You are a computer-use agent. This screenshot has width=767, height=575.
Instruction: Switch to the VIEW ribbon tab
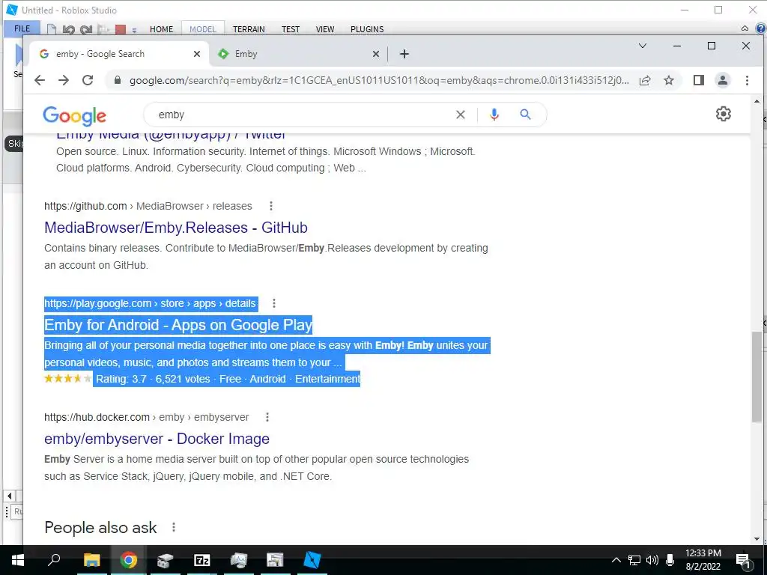coord(325,29)
